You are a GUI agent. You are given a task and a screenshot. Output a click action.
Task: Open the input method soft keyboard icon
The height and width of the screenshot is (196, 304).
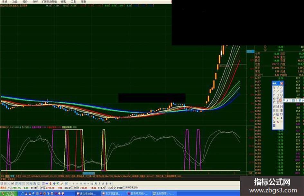click(293, 100)
